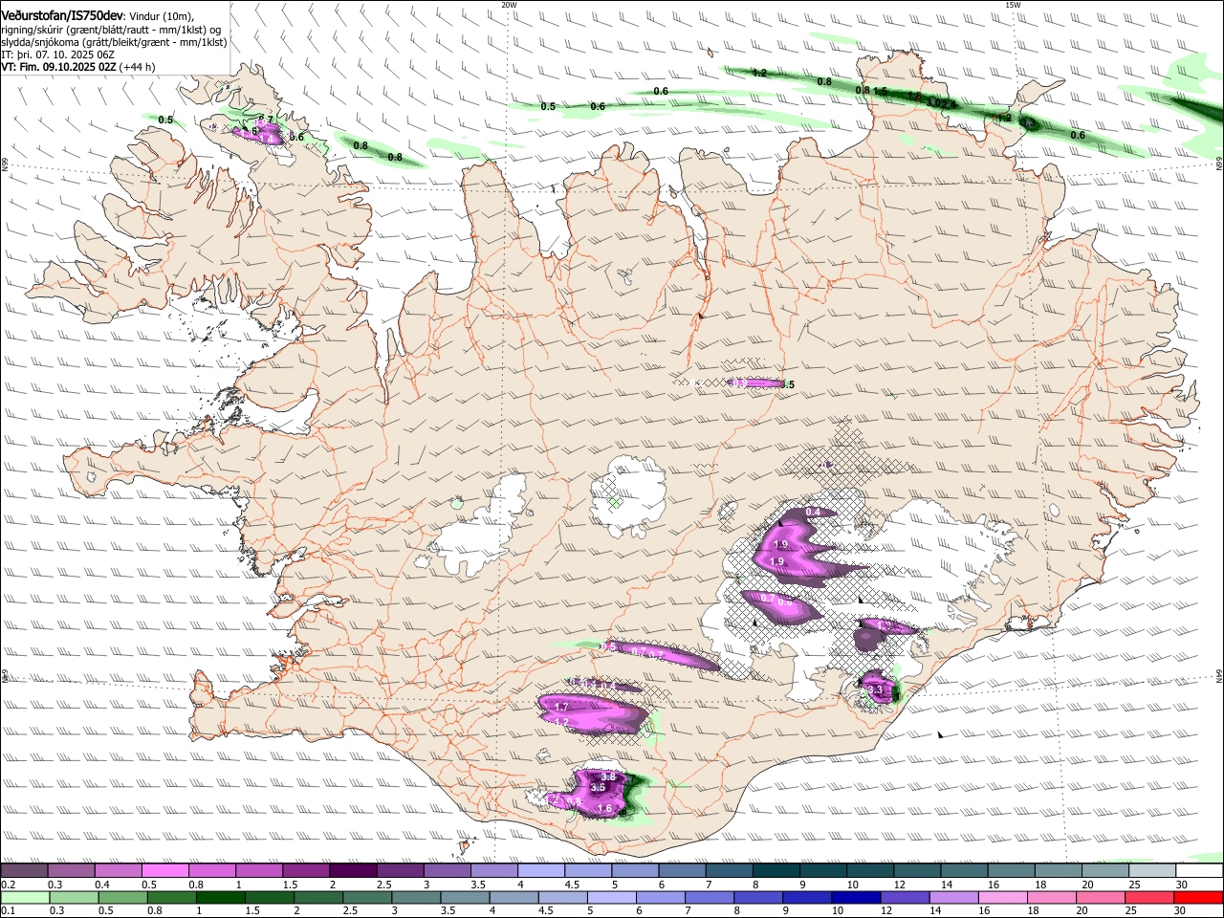Image resolution: width=1224 pixels, height=918 pixels.
Task: Pick the darkest purple 2–2.5 legend swatch
Action: [355, 870]
